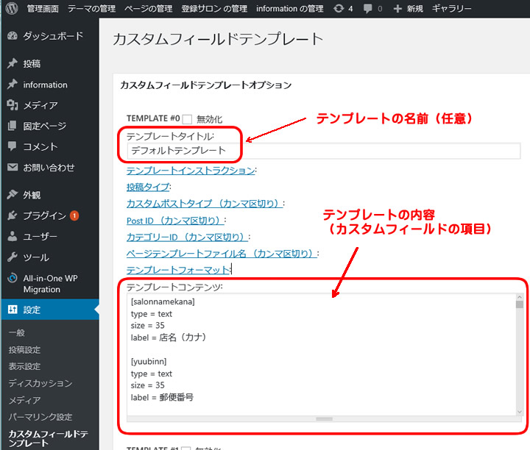The image size is (530, 450).
Task: Click the プラグイン plug icon
Action: pyautogui.click(x=13, y=215)
